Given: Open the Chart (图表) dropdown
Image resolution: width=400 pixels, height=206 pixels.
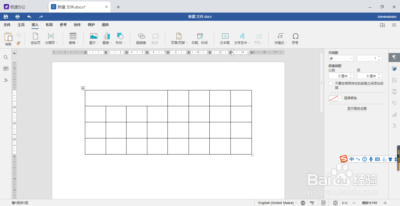Looking at the screenshot, I should tap(107, 39).
